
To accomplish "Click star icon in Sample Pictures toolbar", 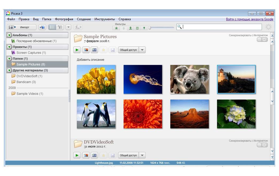I will 103,50.
